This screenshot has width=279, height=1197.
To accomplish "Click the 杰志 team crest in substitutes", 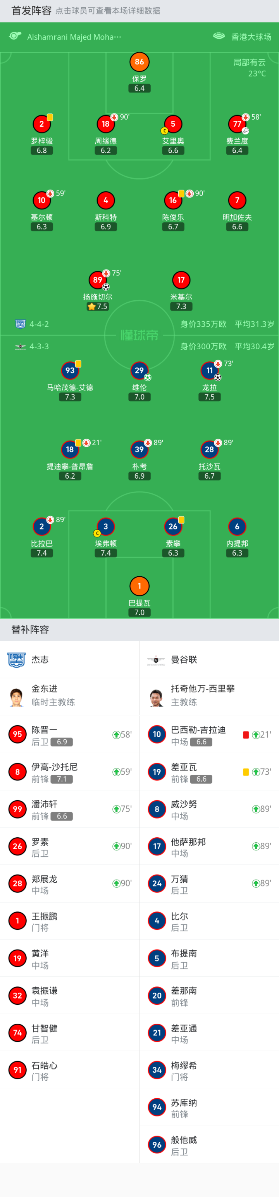I will tap(17, 659).
